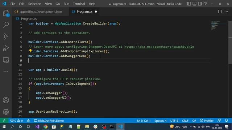232x130 pixels.
Task: Open File Explorer from taskbar
Action: point(87,127)
